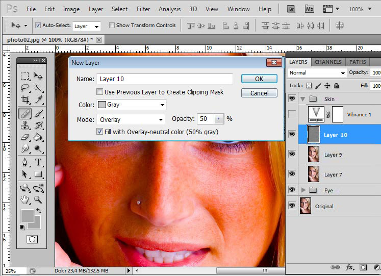Open the Mode dropdown showing Overlay
Screen dimensions: 381x276
click(x=131, y=119)
